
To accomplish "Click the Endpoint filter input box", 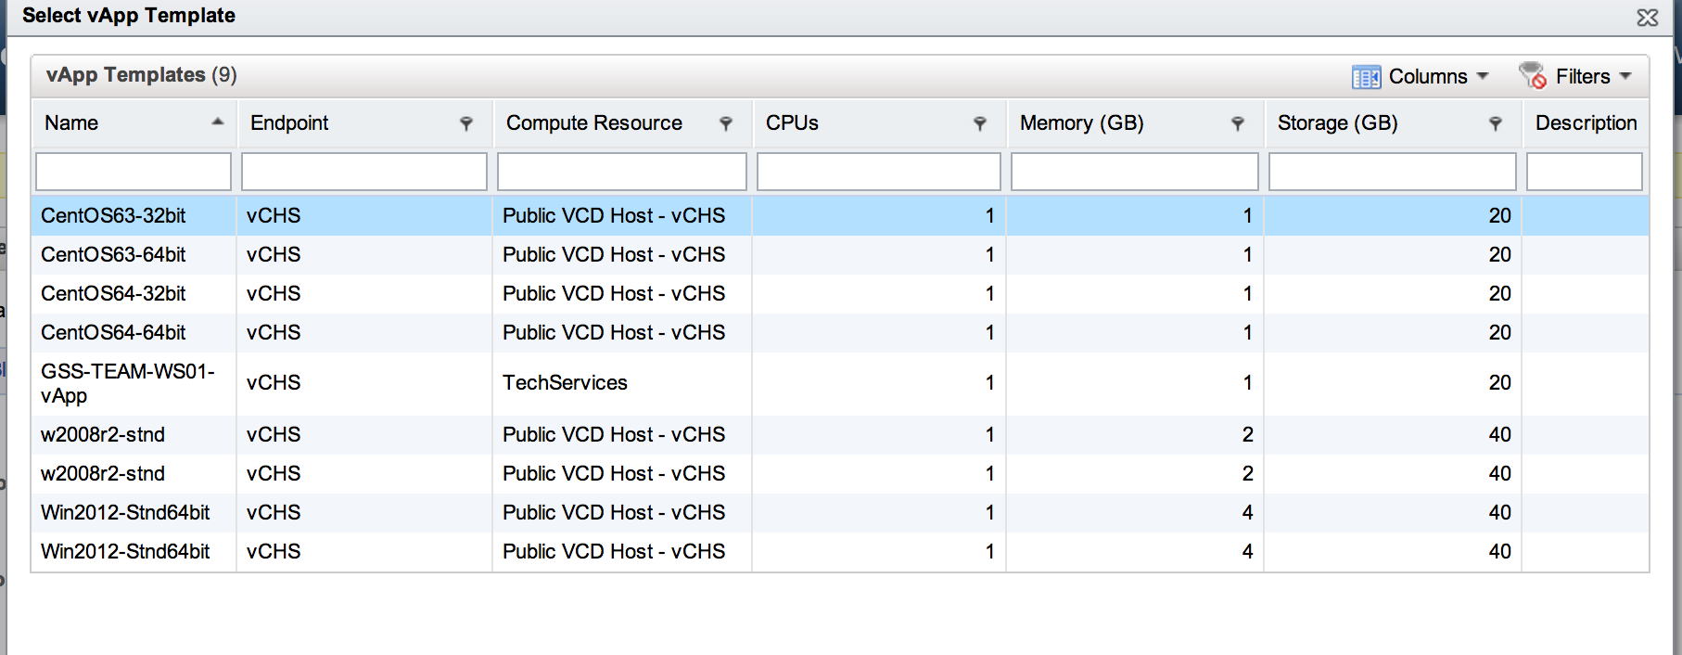I will pos(363,172).
